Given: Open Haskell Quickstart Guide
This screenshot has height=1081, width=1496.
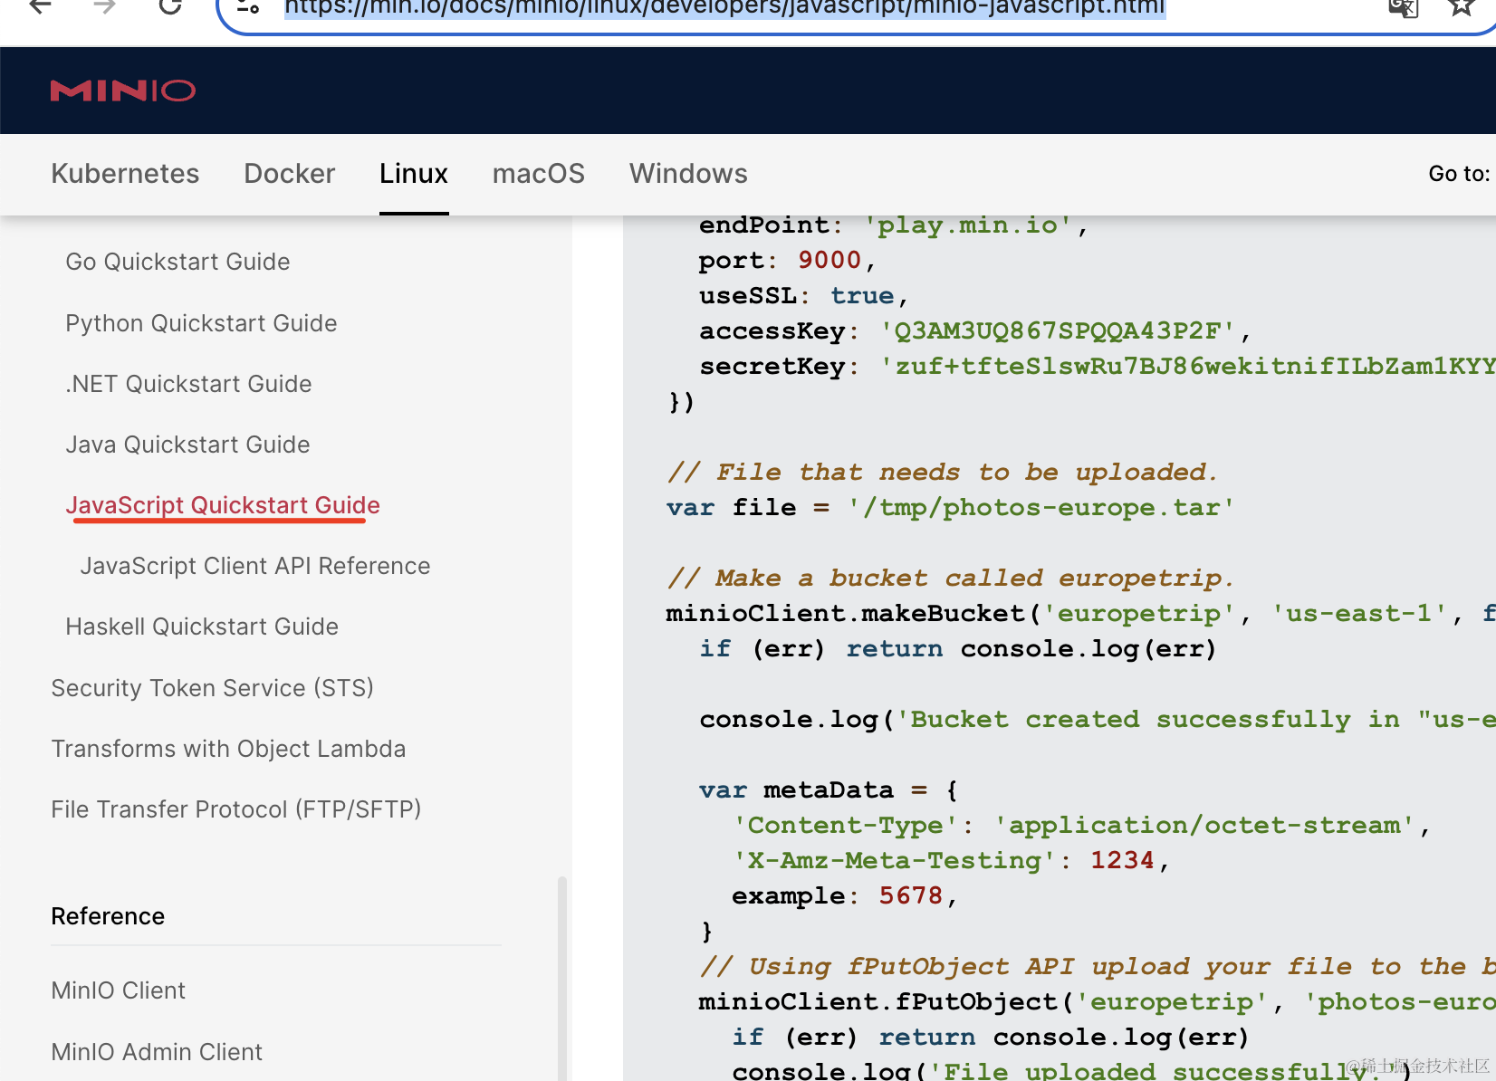Looking at the screenshot, I should point(202,627).
